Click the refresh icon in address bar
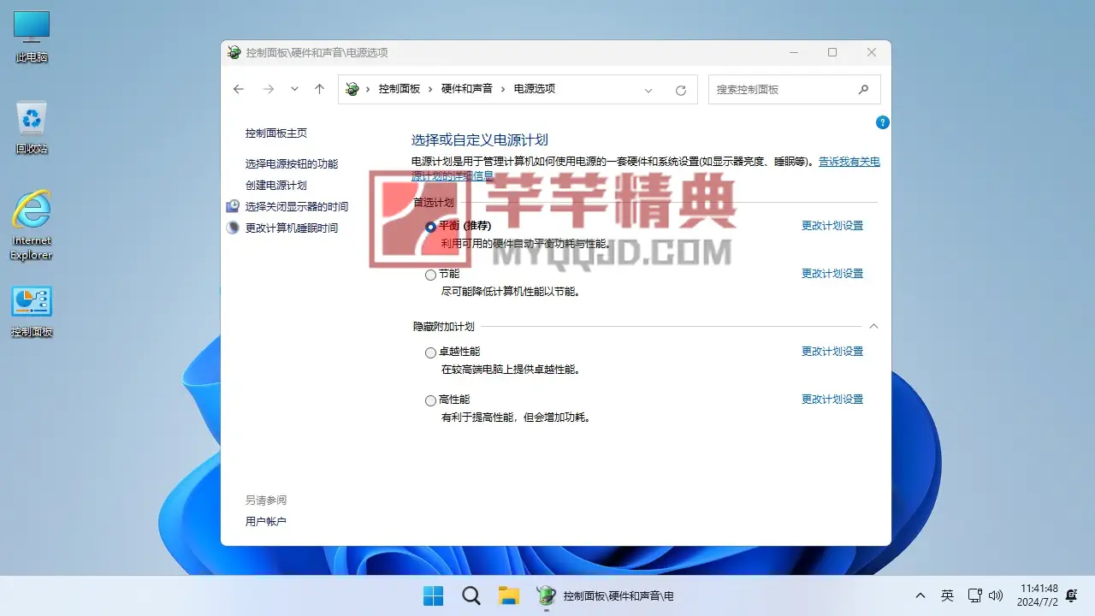Image resolution: width=1095 pixels, height=616 pixels. [681, 90]
